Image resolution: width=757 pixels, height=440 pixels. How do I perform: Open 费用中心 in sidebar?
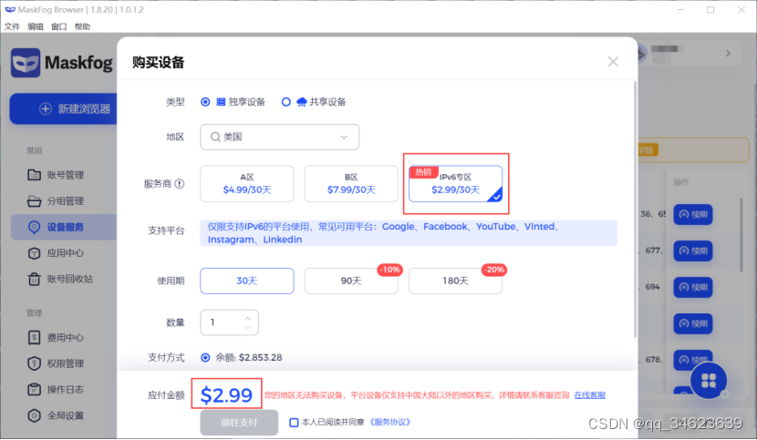pyautogui.click(x=64, y=338)
